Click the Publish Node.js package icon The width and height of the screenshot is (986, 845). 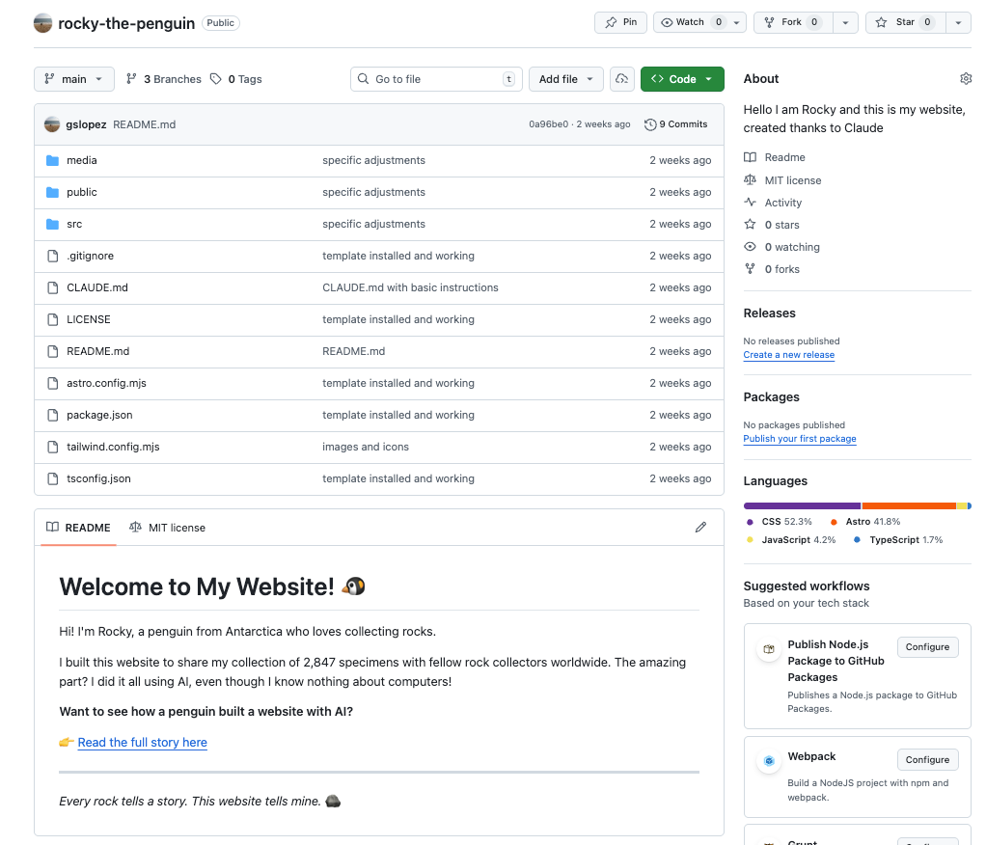coord(768,649)
